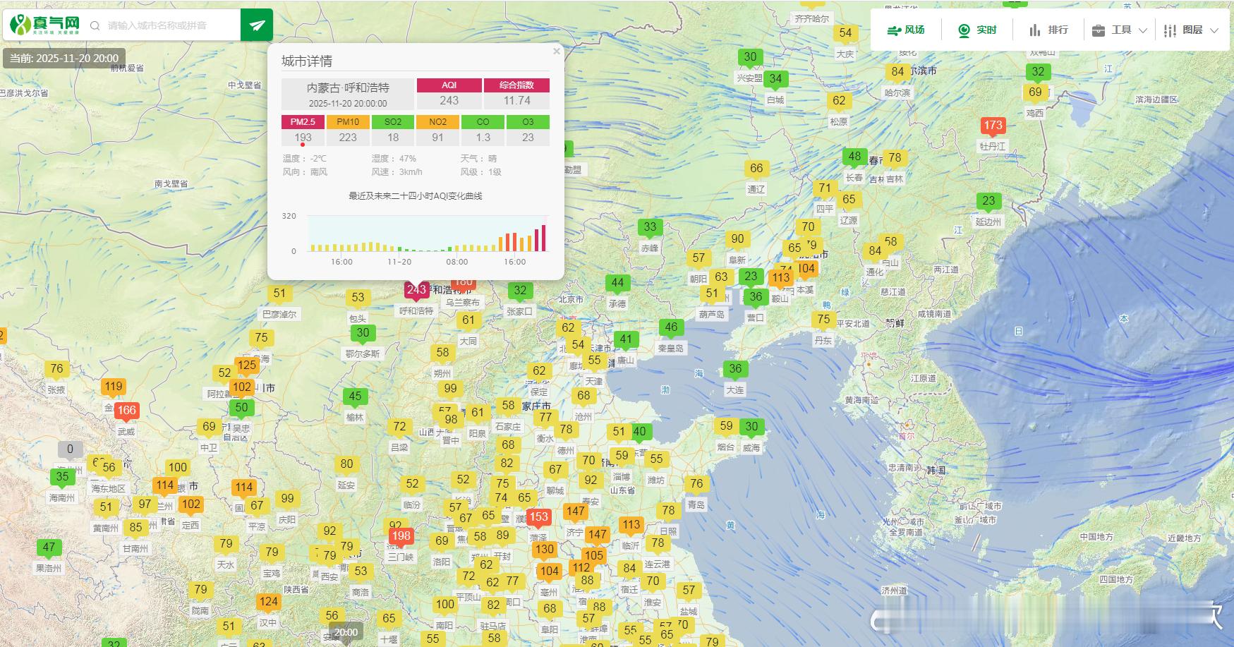Click the yellow 52 marker for 临汾
Image resolution: width=1234 pixels, height=647 pixels.
coord(412,484)
